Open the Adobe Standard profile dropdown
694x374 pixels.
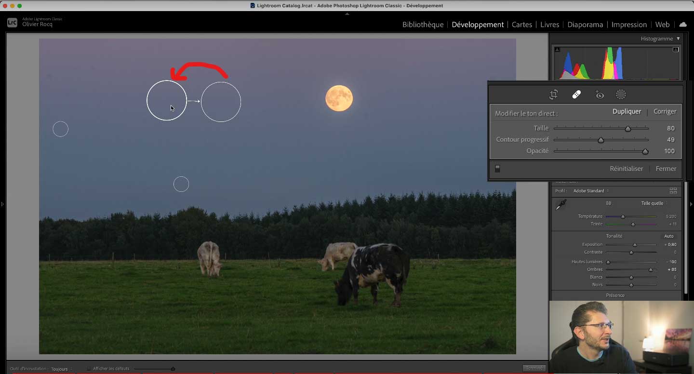pos(591,191)
